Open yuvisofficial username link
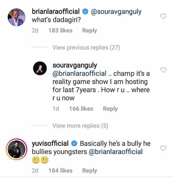Image resolution: width=173 pixels, height=180 pixels. click(50, 143)
